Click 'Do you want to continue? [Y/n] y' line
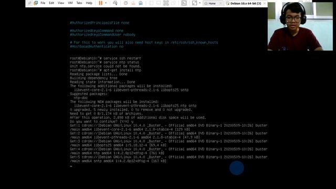This screenshot has width=336, height=189. point(101,121)
